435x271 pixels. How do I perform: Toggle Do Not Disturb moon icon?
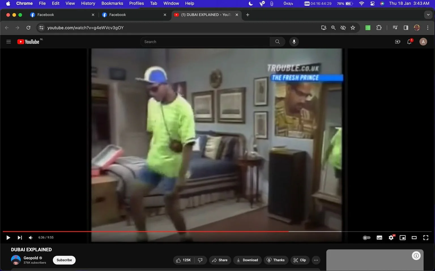coord(251,3)
